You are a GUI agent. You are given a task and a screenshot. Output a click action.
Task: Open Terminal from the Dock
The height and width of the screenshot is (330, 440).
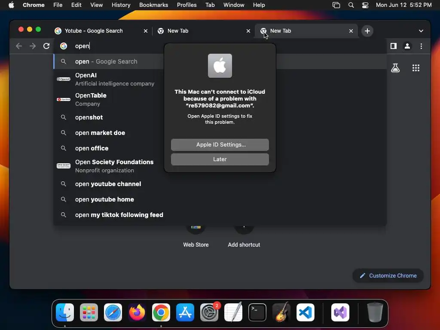click(257, 312)
